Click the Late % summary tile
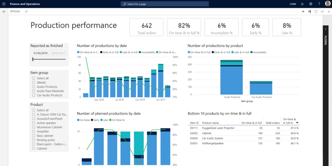Screen dimensions: 332x166 286,27
